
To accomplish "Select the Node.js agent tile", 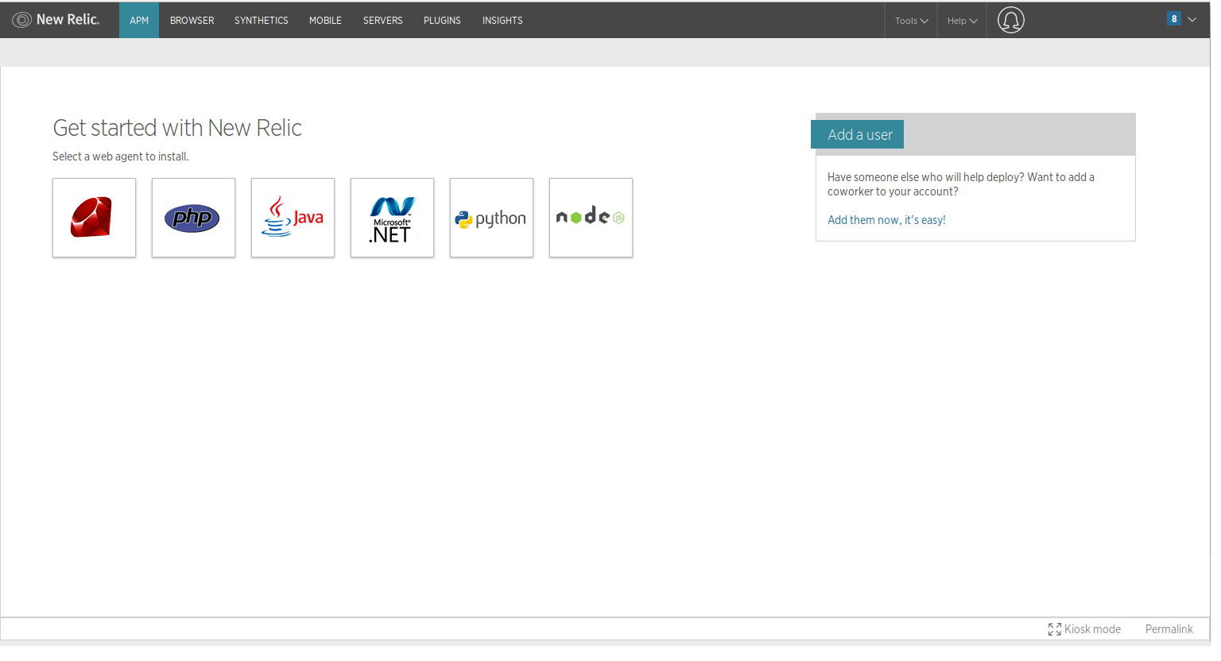I will 591,218.
